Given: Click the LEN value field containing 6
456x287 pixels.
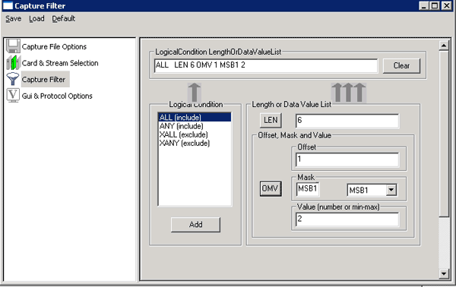Looking at the screenshot, I should 347,121.
